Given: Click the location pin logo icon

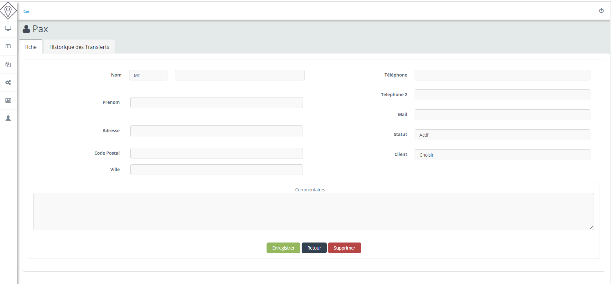Looking at the screenshot, I should (x=8, y=11).
